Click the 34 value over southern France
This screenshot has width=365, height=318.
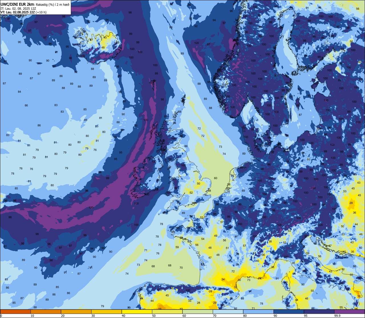[223, 279]
